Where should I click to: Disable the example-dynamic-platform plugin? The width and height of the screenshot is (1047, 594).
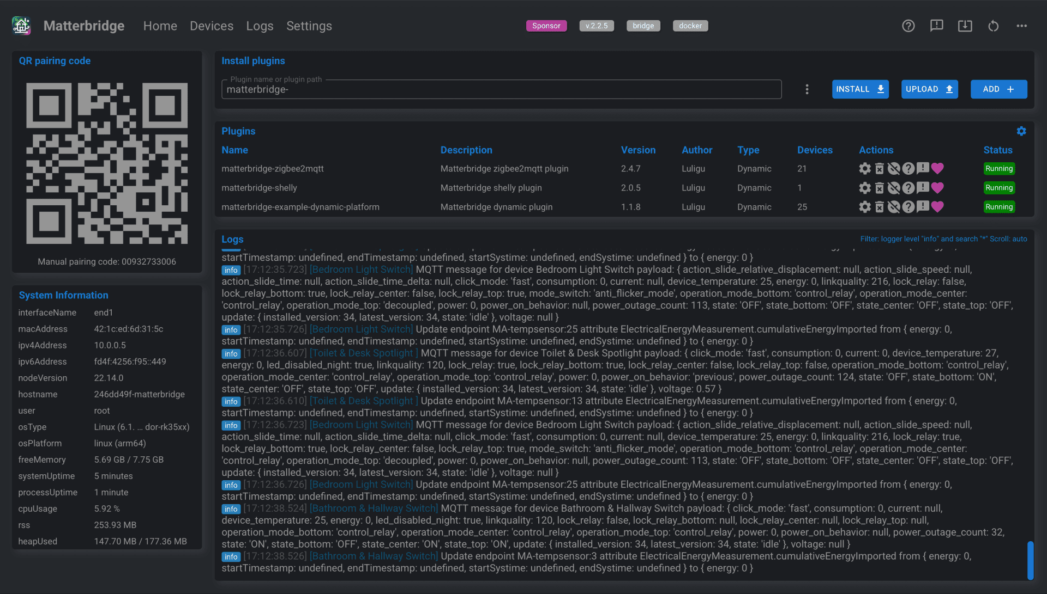coord(894,207)
